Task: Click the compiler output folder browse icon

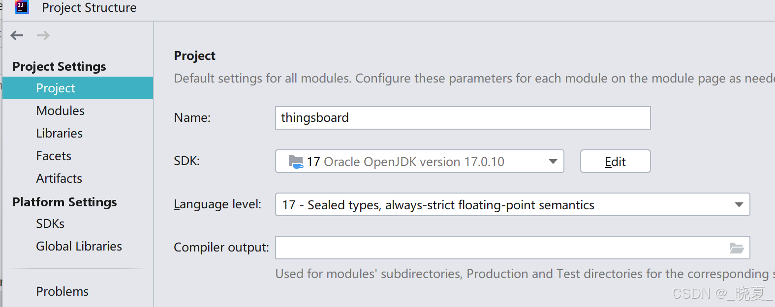Action: point(737,248)
